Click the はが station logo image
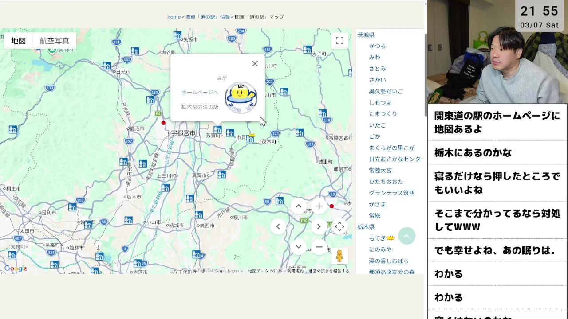Image resolution: width=568 pixels, height=319 pixels. point(241,97)
